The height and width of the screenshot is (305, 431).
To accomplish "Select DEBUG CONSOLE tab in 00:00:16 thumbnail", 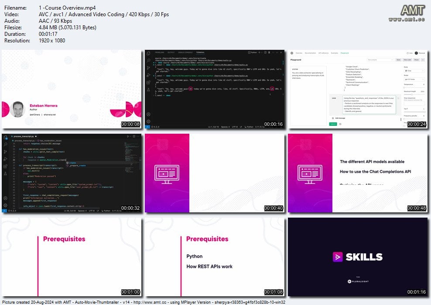I will tap(185, 52).
